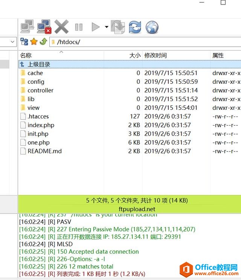Click the green up-directory arrow icon
This screenshot has width=241, height=280.
43,42
